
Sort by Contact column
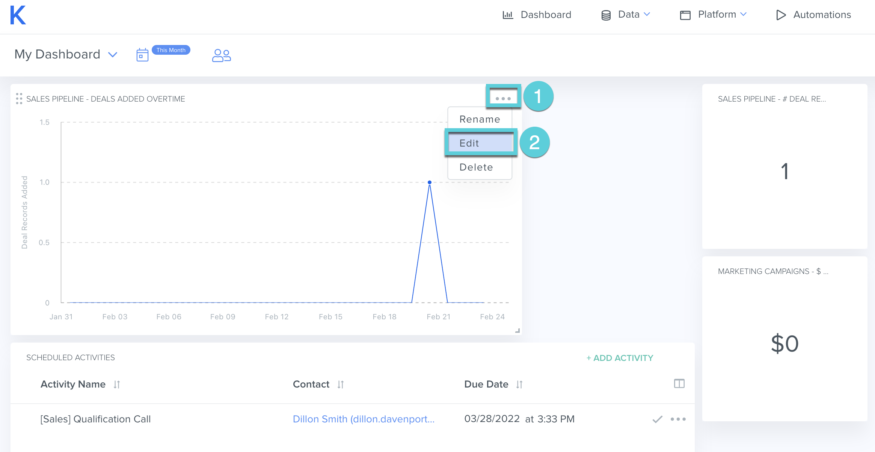tap(341, 385)
